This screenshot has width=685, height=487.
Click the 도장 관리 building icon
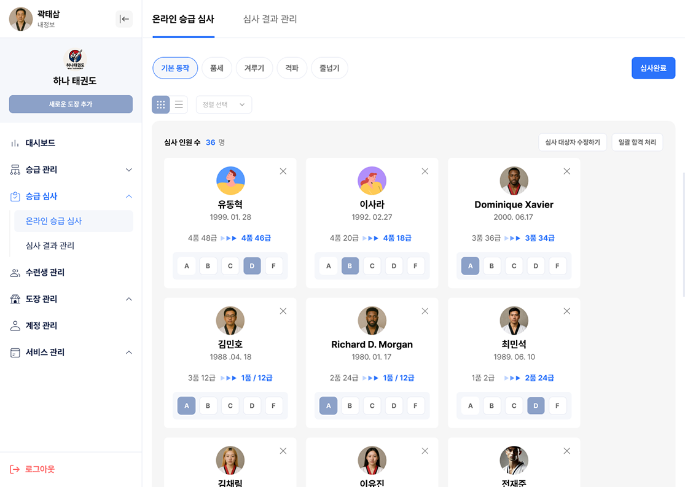[x=15, y=298]
